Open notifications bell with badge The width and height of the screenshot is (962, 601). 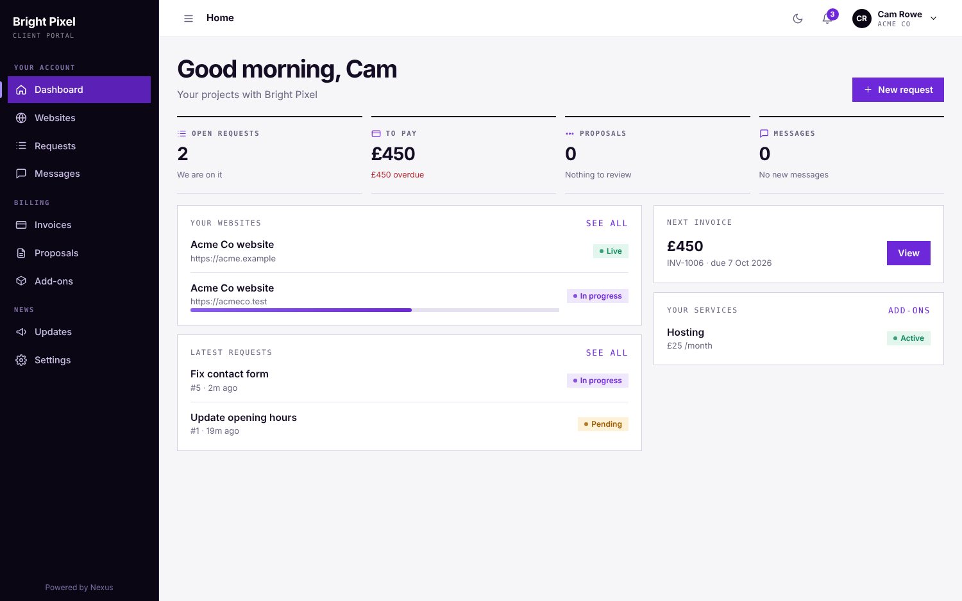click(x=827, y=19)
